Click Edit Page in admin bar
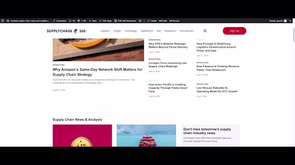The width and height of the screenshot is (295, 165). click(105, 21)
